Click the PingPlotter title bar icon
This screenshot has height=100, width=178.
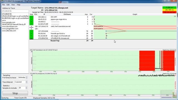(2, 1)
